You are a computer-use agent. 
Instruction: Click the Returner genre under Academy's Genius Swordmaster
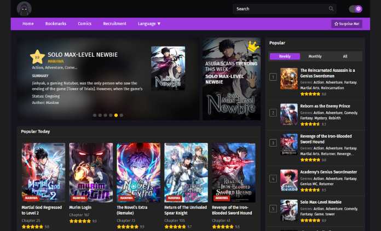coord(326,184)
